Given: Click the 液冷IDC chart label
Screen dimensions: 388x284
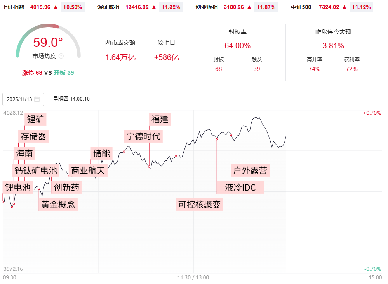Looking at the screenshot, I should pyautogui.click(x=240, y=188).
